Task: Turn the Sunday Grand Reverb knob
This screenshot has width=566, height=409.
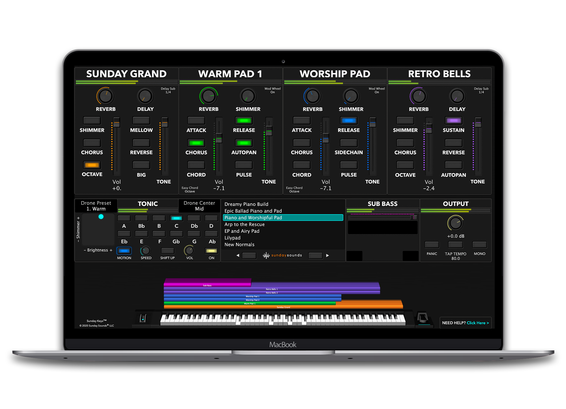Action: [106, 96]
